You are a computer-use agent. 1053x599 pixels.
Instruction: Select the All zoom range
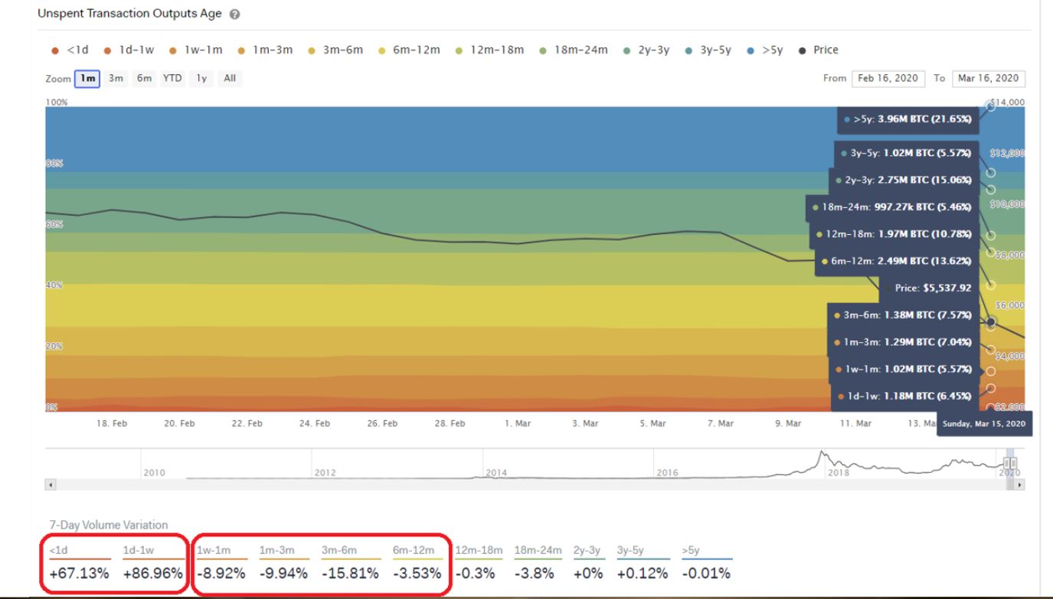tap(230, 78)
